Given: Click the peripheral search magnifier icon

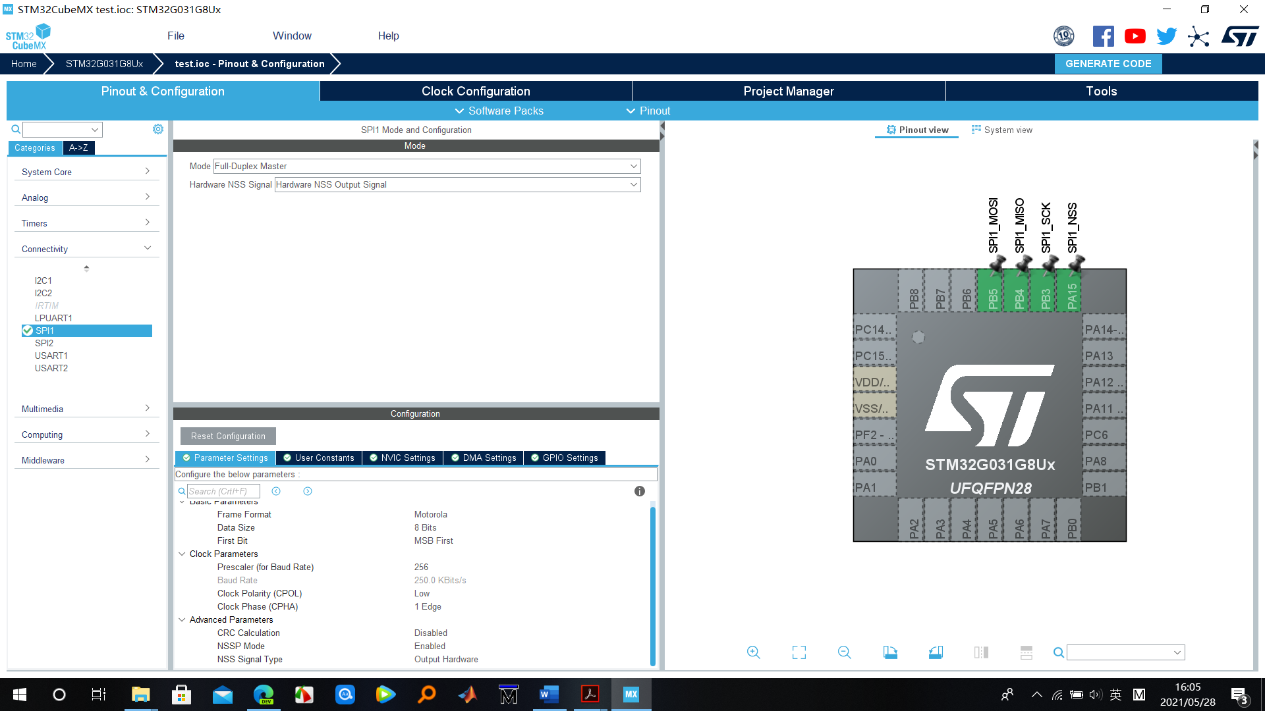Looking at the screenshot, I should pos(16,129).
